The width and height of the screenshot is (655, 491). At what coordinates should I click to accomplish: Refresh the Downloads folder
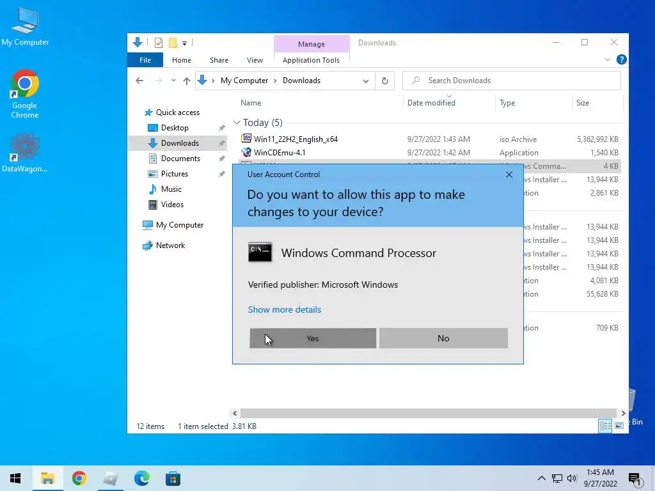tap(384, 81)
